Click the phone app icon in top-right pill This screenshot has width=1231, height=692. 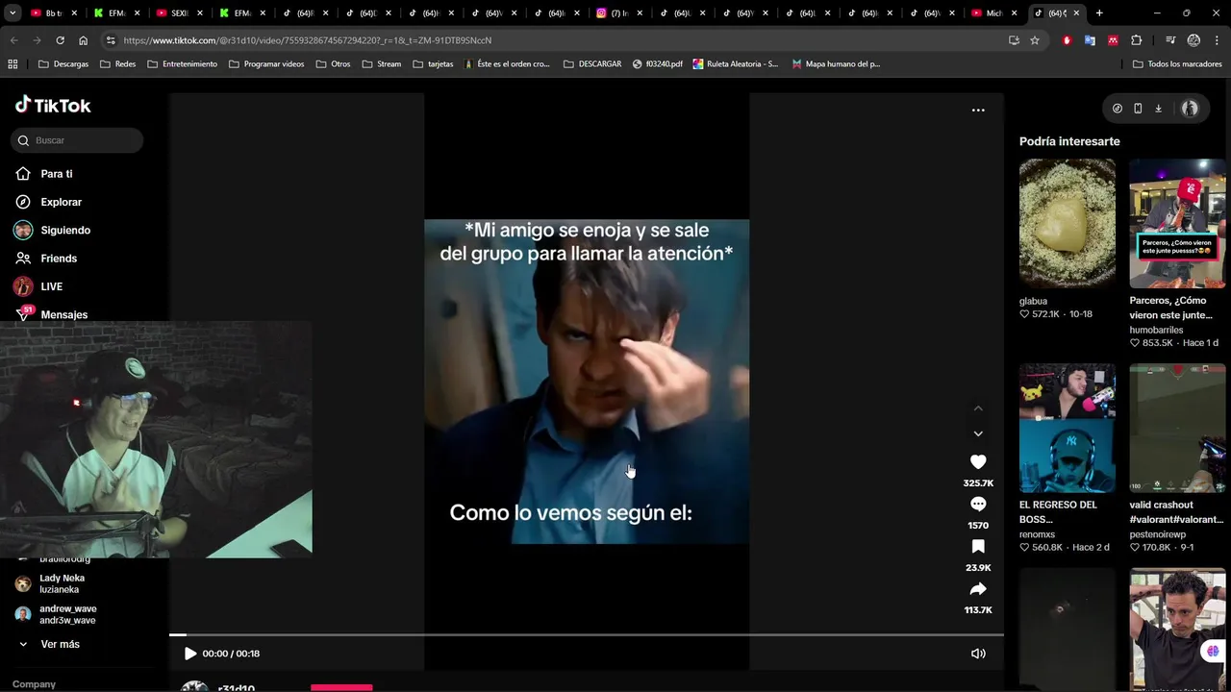(x=1138, y=109)
